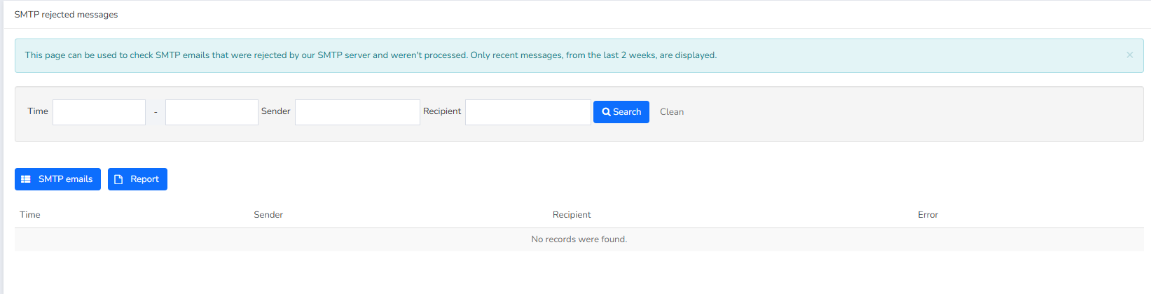
Task: Click the Recipient label in filter bar
Action: 442,111
